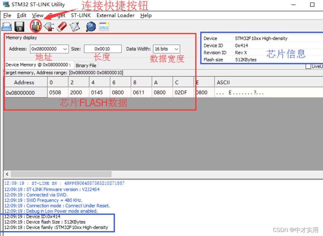Click column header 0
Screen dimensions: 323x236
[58, 82]
